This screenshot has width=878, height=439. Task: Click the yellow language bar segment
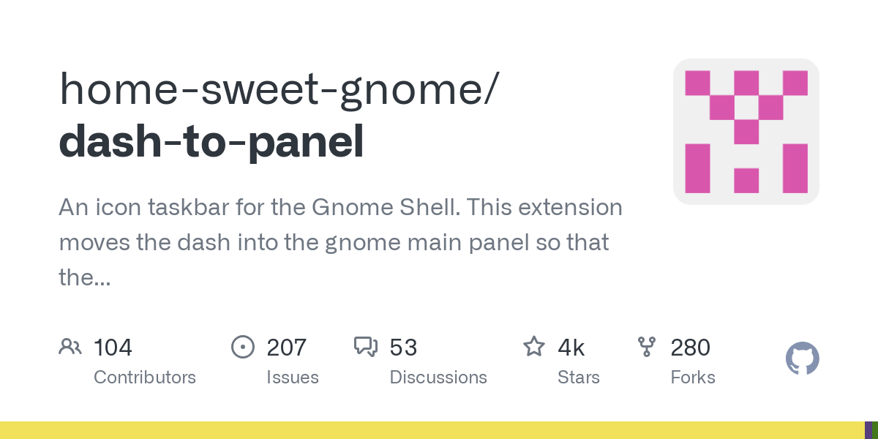(x=432, y=430)
